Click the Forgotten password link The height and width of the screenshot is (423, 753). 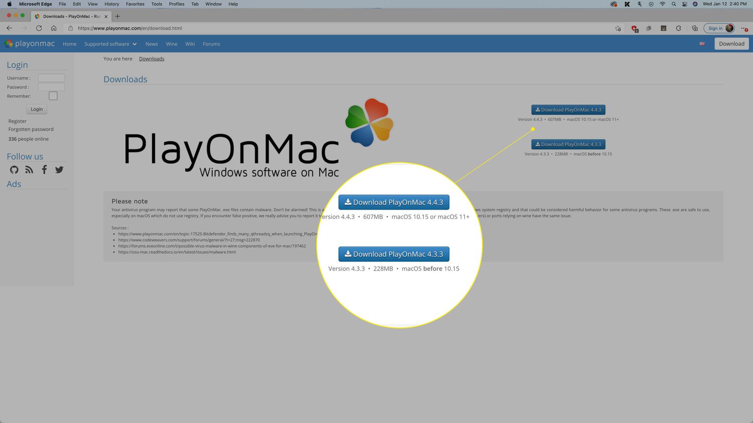pos(31,129)
